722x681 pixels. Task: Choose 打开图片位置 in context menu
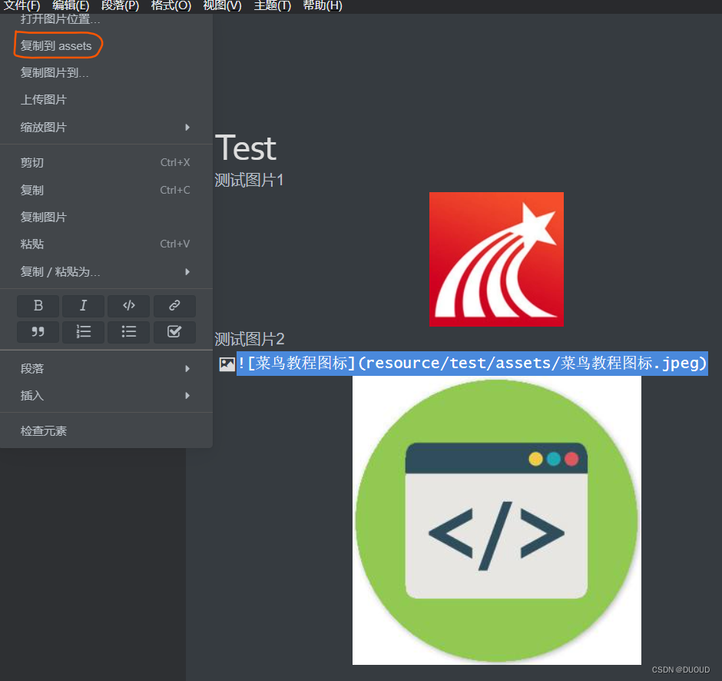click(x=106, y=19)
